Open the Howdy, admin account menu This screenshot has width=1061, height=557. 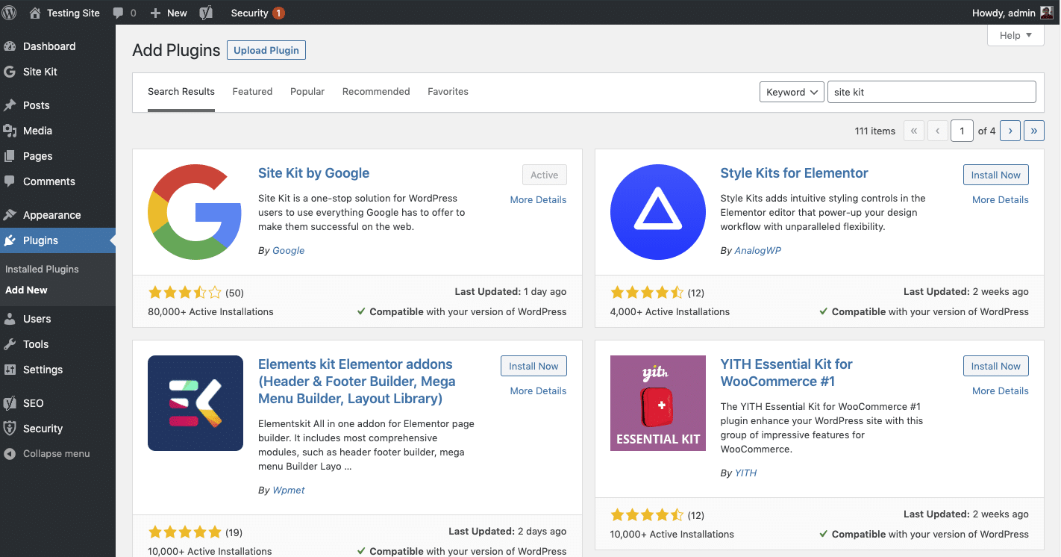pyautogui.click(x=1013, y=13)
